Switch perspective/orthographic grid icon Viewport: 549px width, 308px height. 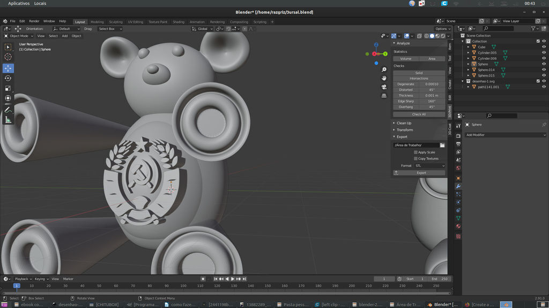[384, 96]
